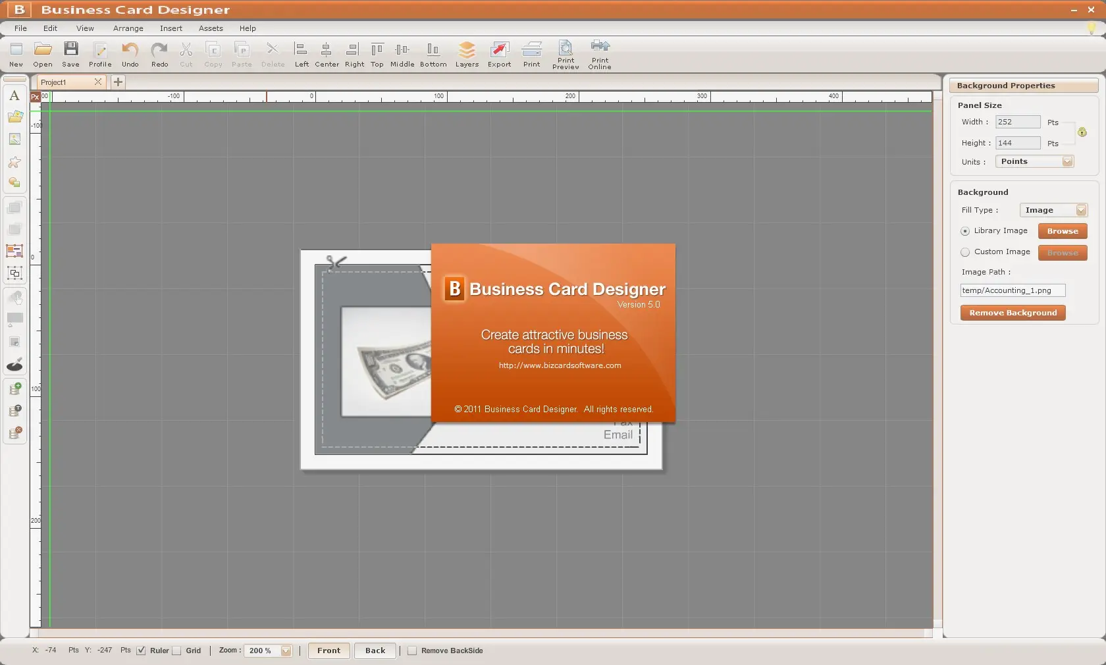Enable the Grid checkbox
This screenshot has height=665, width=1106.
[176, 651]
